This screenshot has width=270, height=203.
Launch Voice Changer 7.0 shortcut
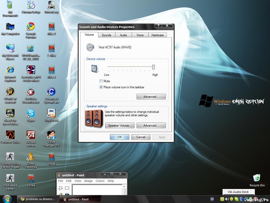click(x=51, y=135)
